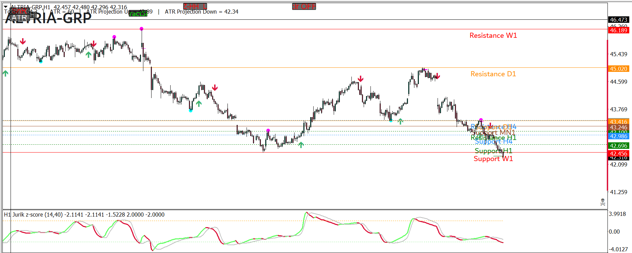The width and height of the screenshot is (632, 253).
Task: Click the -4.0127 value on the indicator scale
Action: pyautogui.click(x=618, y=249)
